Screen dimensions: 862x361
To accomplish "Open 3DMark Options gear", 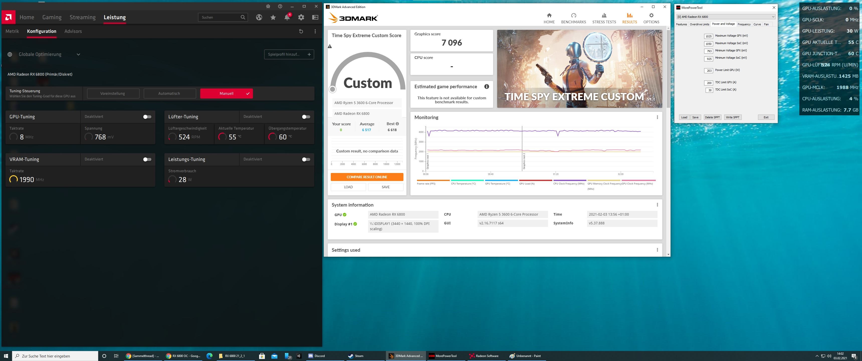I will point(651,18).
